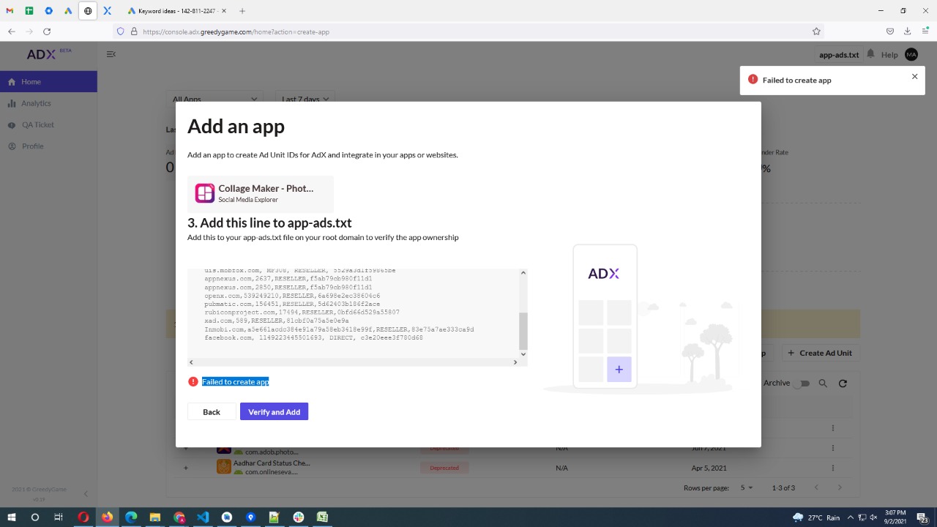937x527 pixels.
Task: Switch to the Gmail pinned tab
Action: tap(10, 11)
